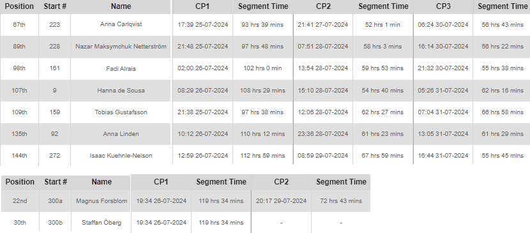This screenshot has width=530, height=233.
Task: Click Anna Linden's name cell
Action: click(x=121, y=134)
